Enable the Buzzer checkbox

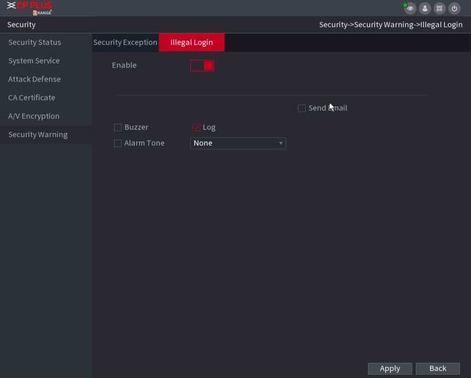click(118, 127)
